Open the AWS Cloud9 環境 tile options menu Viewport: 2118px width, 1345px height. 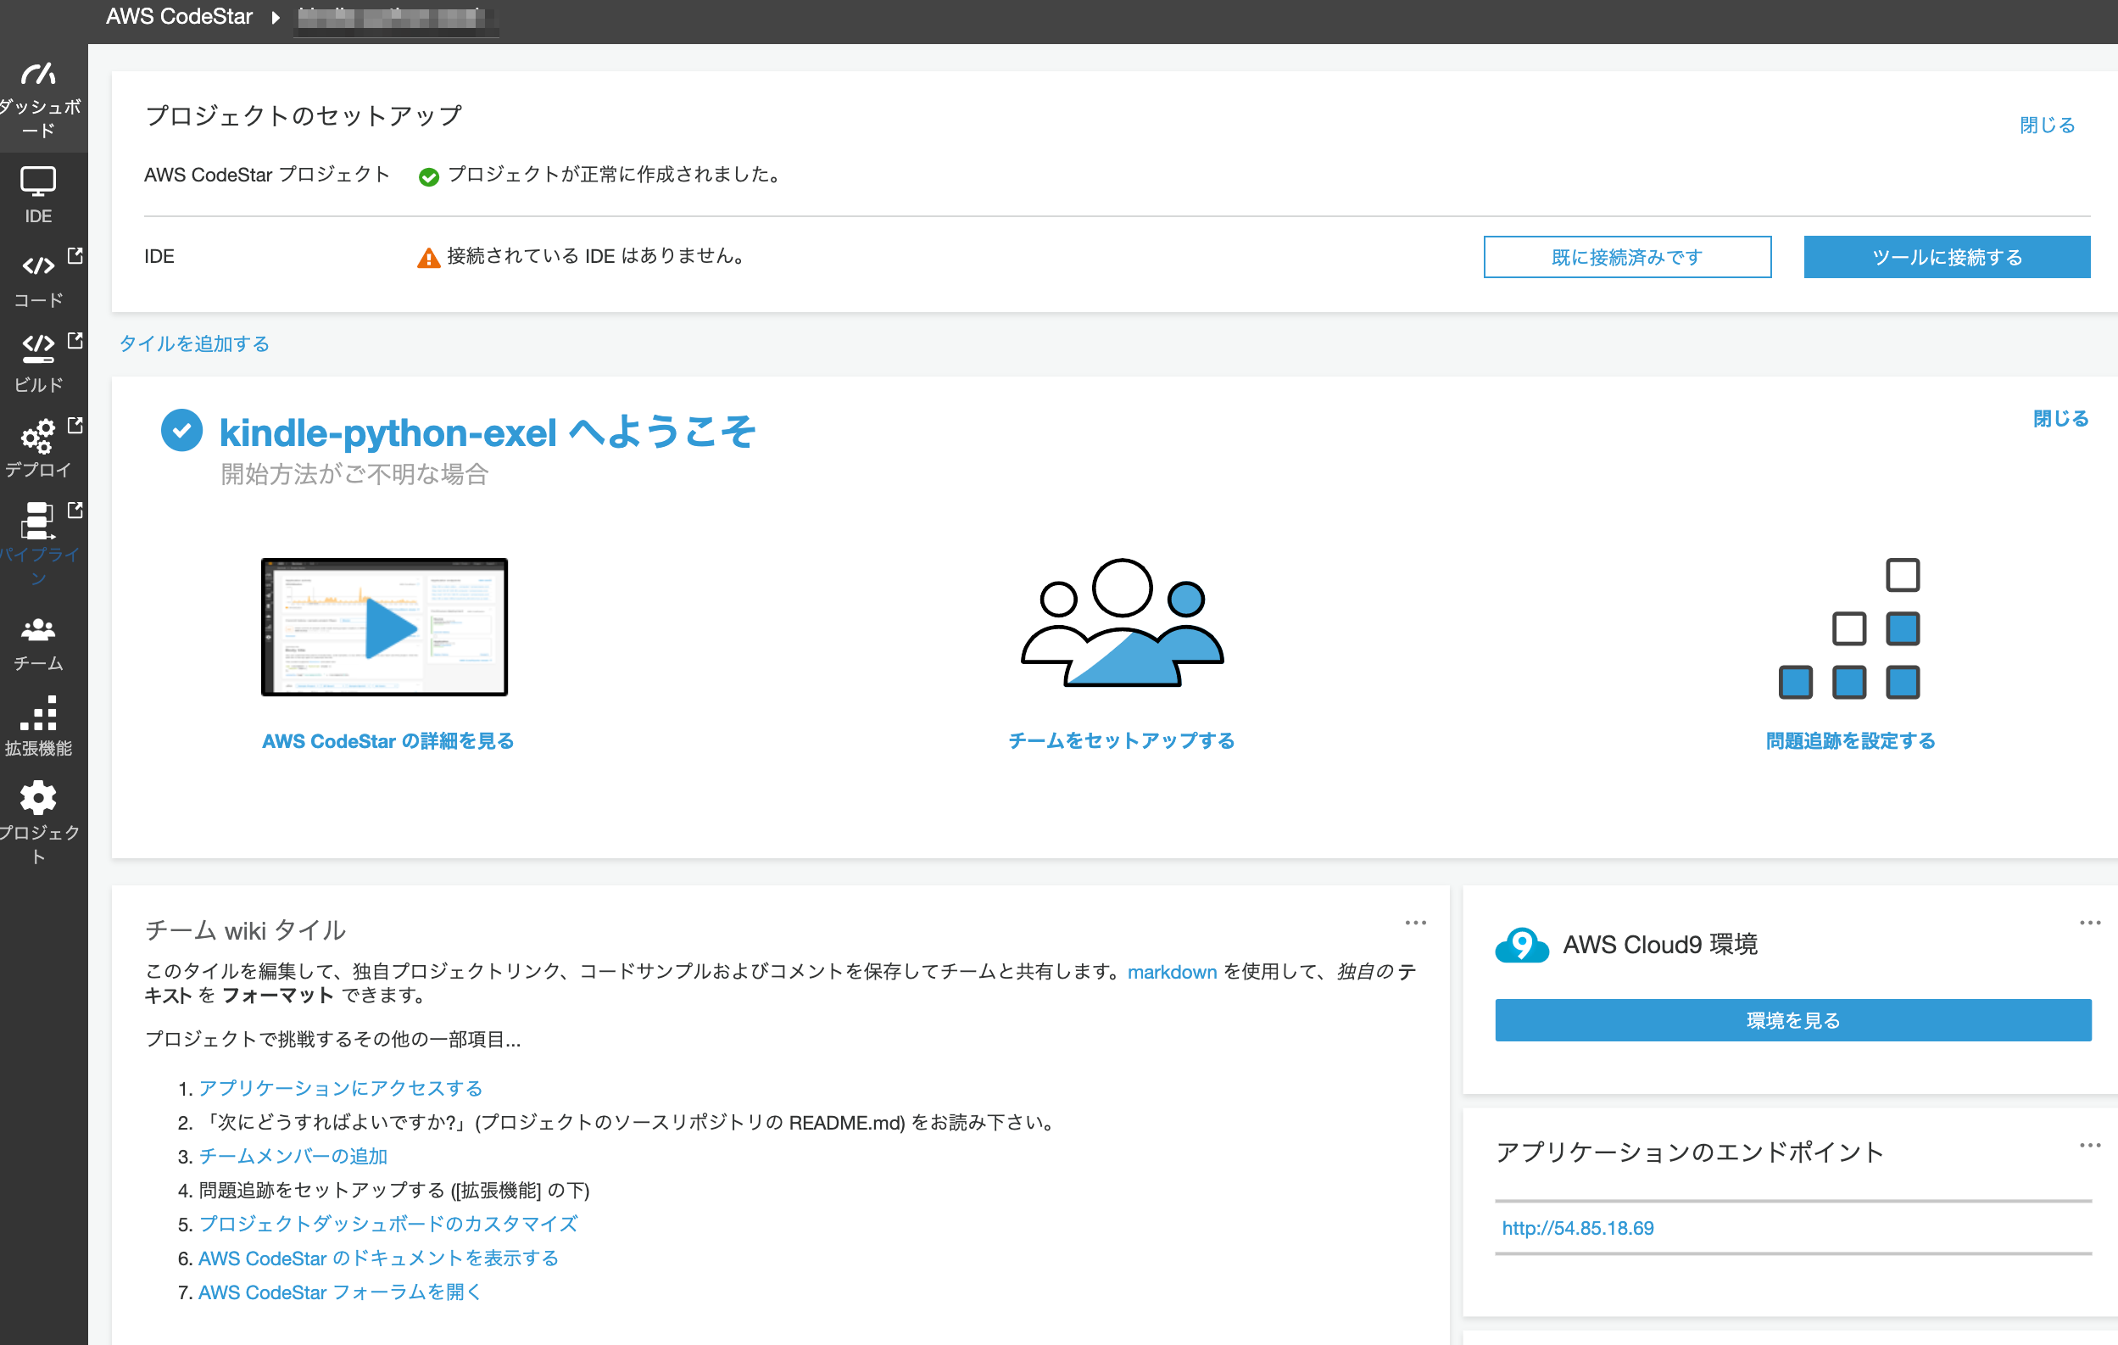pos(2090,923)
